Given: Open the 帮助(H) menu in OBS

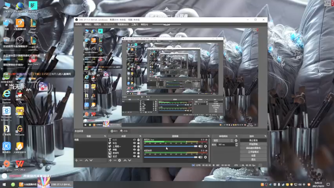Looking at the screenshot, I should [144, 25].
